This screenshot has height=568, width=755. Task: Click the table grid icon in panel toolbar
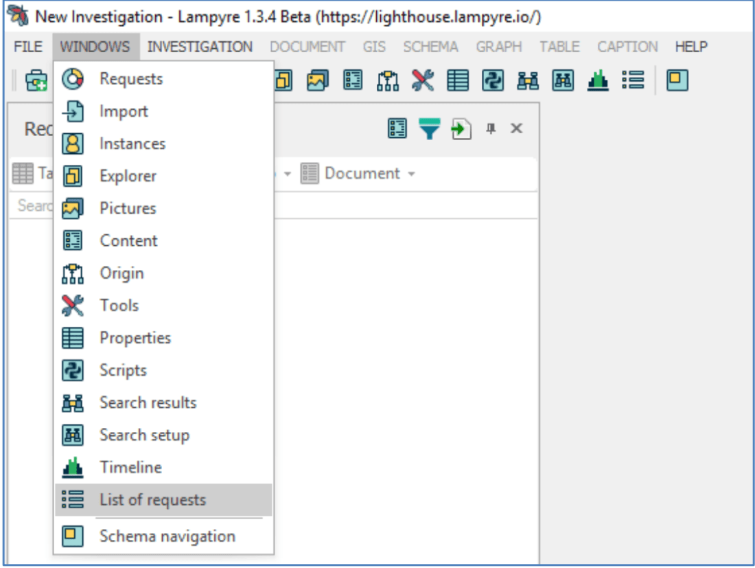[x=23, y=174]
